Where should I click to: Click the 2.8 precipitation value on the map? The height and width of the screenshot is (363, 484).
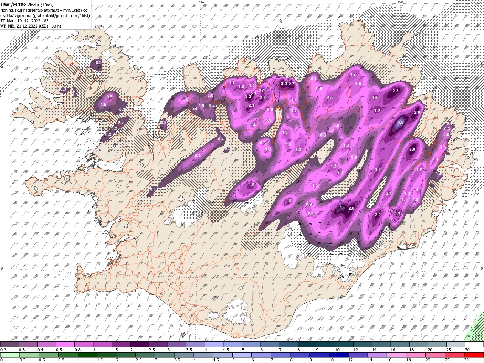[x=417, y=113]
